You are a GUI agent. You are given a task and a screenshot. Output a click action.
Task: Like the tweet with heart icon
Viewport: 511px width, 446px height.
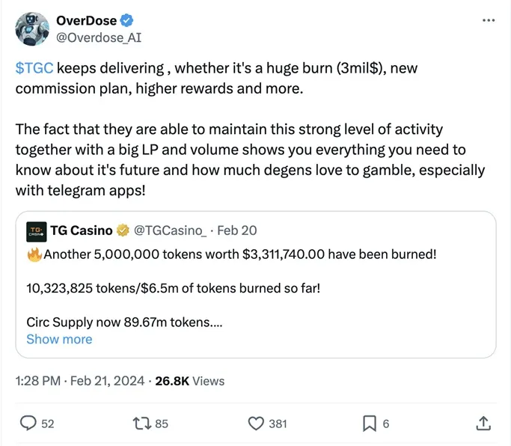pos(257,424)
